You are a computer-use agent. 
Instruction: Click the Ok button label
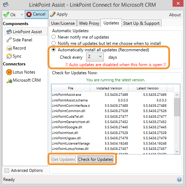click(13, 15)
